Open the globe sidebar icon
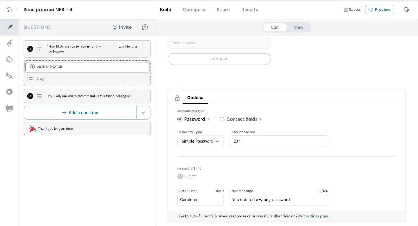Image resolution: width=418 pixels, height=226 pixels. [x=9, y=59]
